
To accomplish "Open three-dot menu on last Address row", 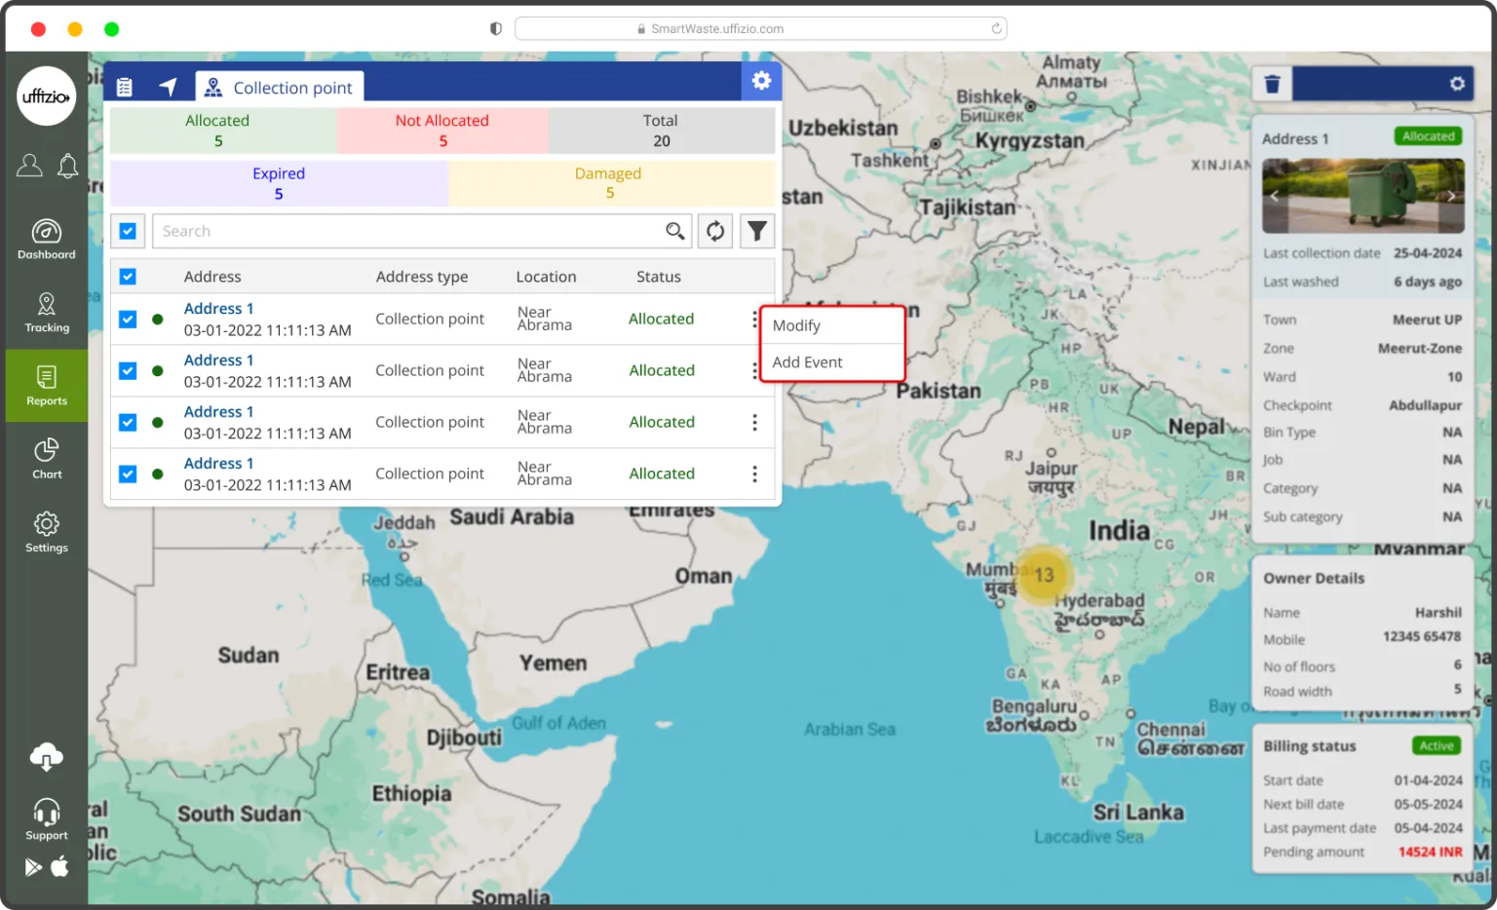I will tap(754, 474).
